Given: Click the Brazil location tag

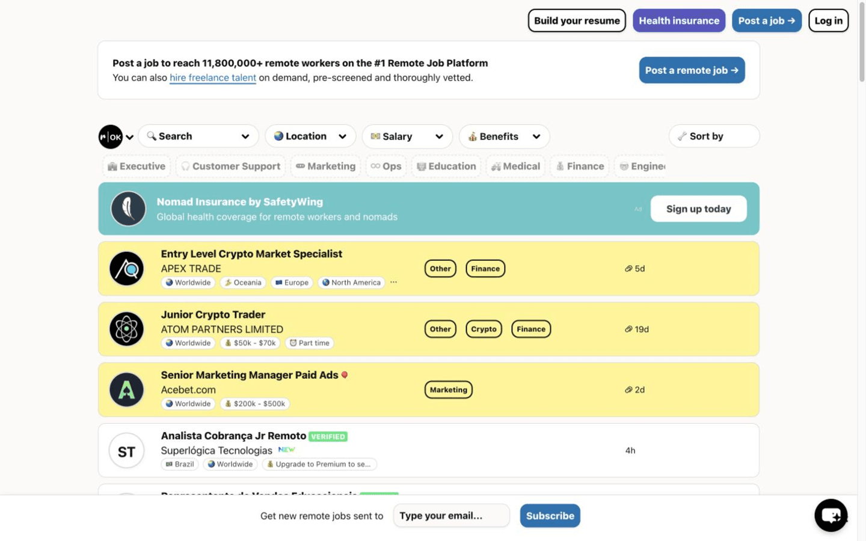Looking at the screenshot, I should coord(180,464).
